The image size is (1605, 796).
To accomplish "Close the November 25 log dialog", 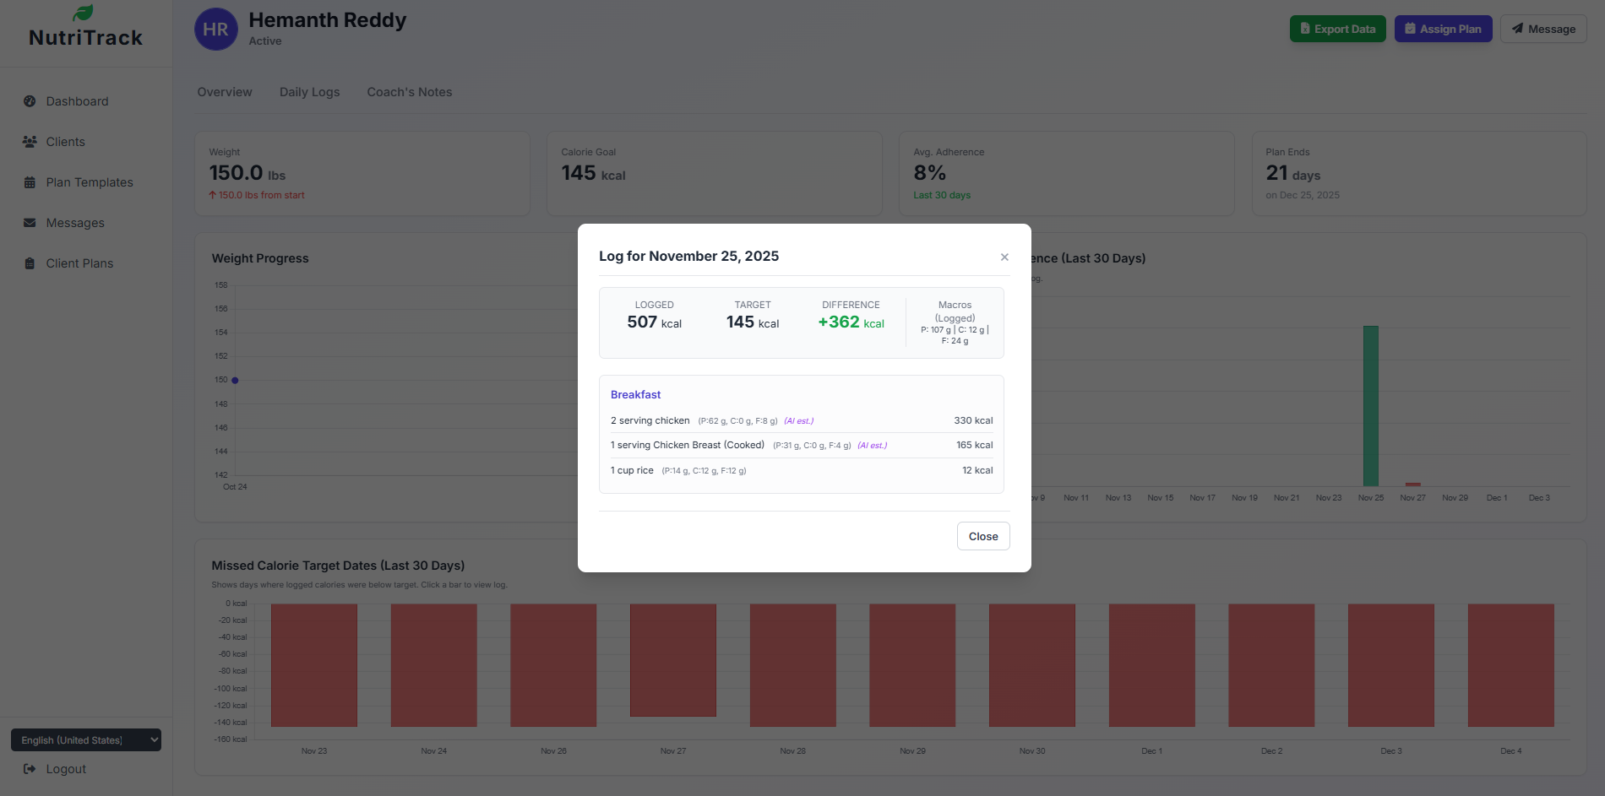I will coord(982,536).
